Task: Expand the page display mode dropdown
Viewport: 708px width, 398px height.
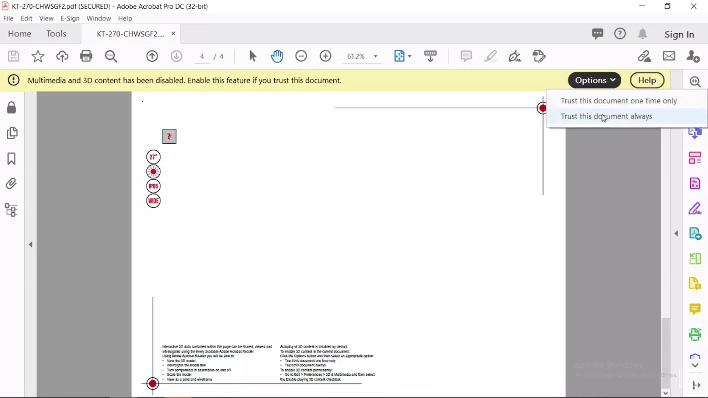Action: click(x=409, y=56)
